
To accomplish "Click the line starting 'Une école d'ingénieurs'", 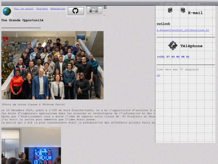I will (x=78, y=113).
